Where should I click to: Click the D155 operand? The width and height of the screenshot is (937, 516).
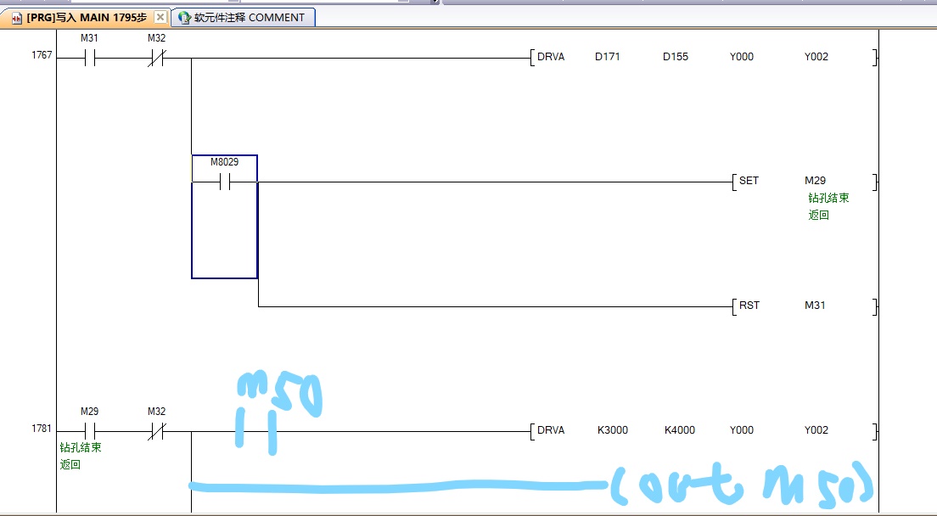(x=676, y=57)
